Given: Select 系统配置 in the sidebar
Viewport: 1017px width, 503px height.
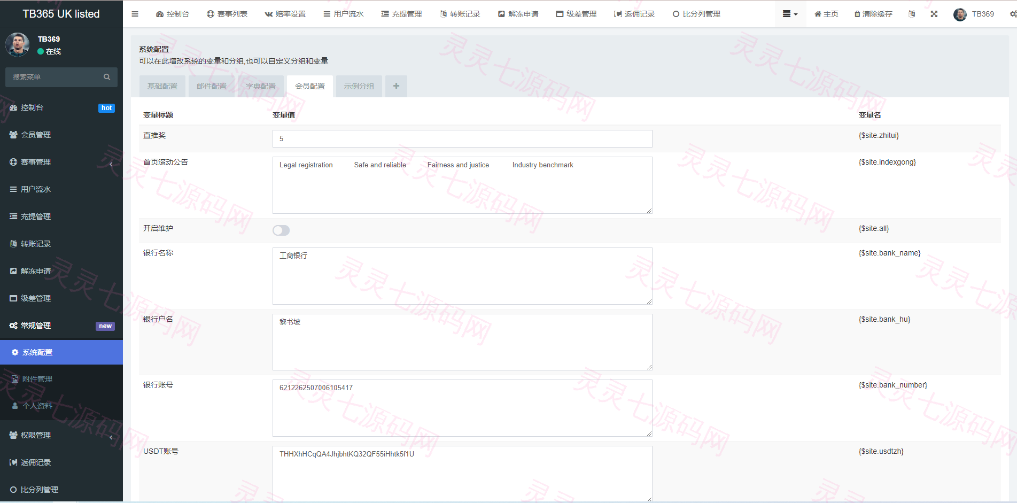Looking at the screenshot, I should click(61, 352).
